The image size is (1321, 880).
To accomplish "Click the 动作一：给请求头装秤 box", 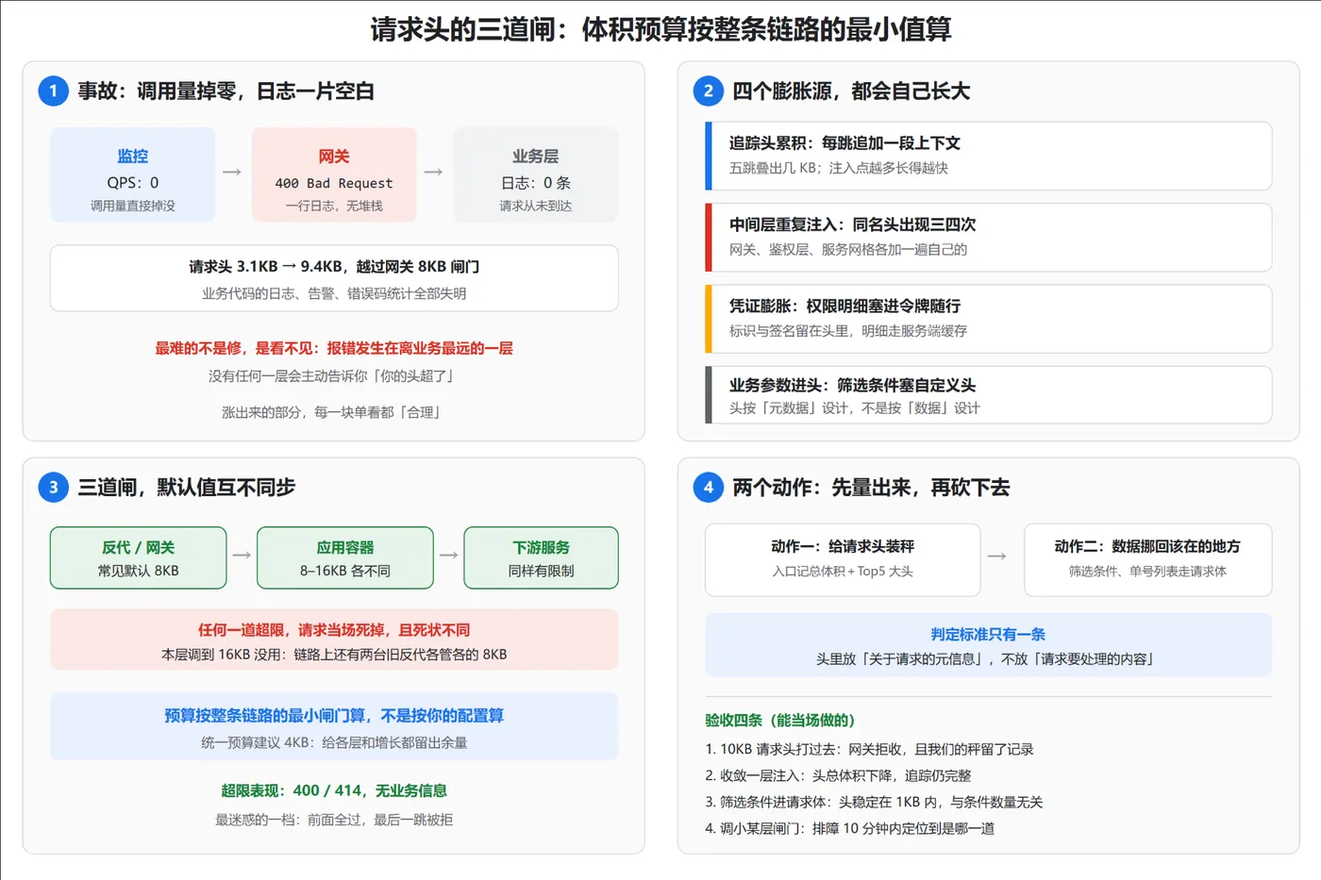I will pos(843,559).
